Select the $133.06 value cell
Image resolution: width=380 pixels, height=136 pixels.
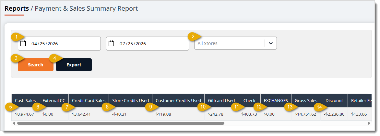[x=359, y=114]
